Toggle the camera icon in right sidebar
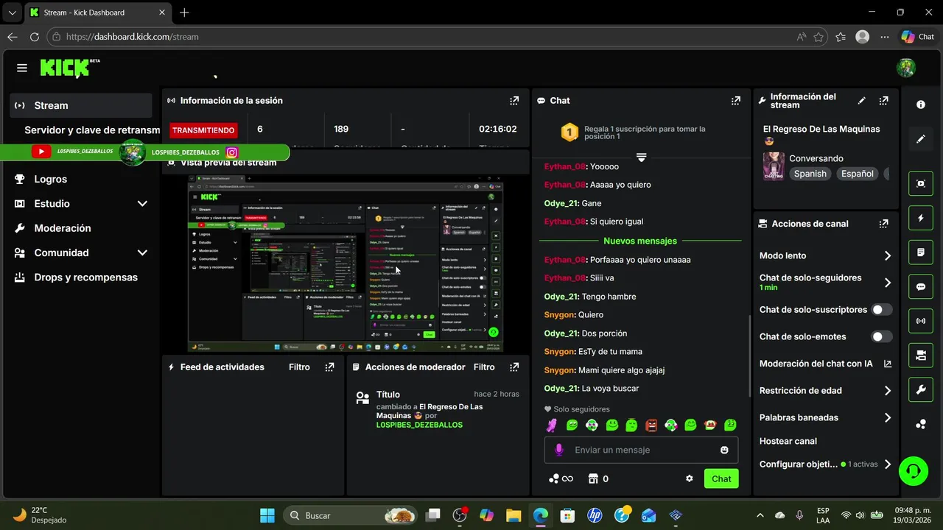The width and height of the screenshot is (943, 530). [x=921, y=356]
